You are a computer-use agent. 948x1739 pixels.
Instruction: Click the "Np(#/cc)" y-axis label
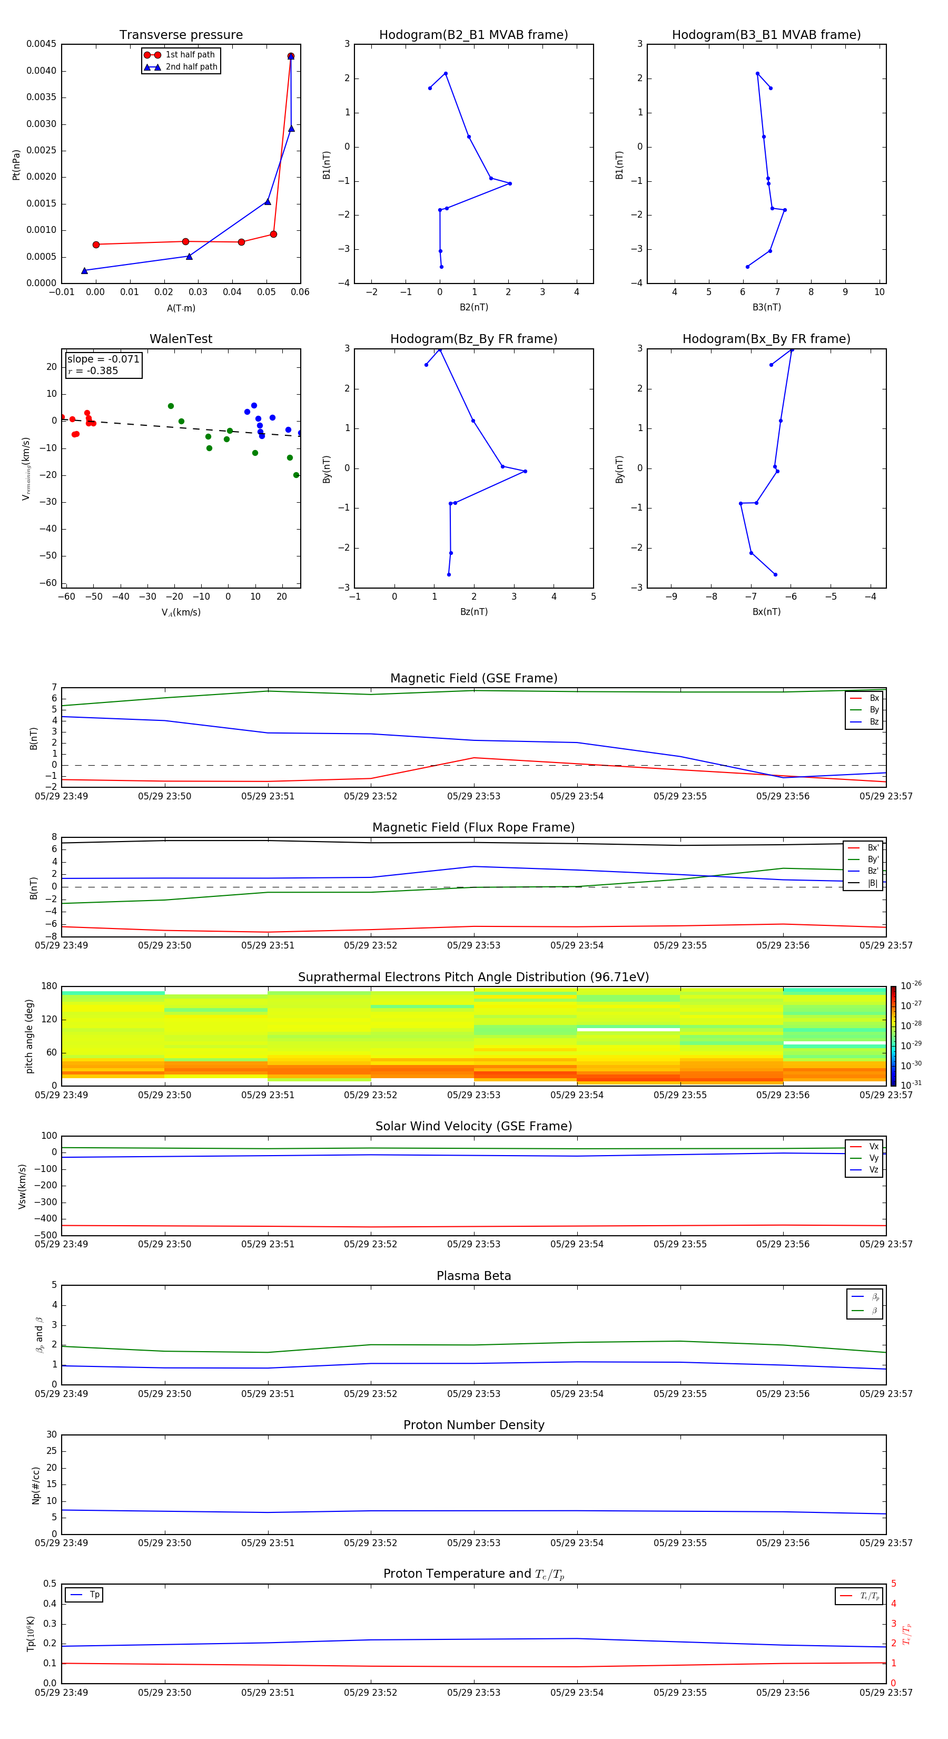click(36, 1485)
